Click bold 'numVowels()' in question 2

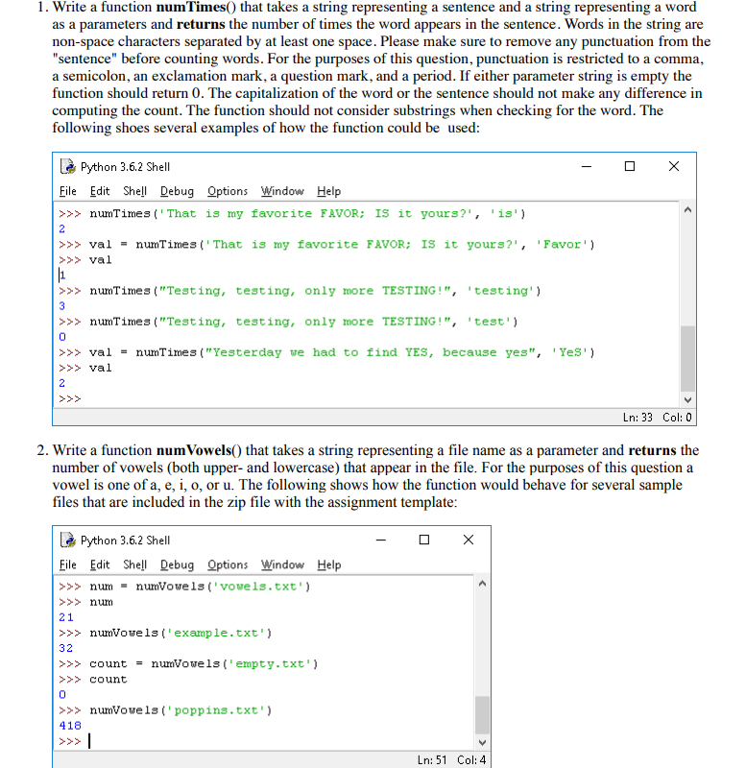[x=199, y=450]
